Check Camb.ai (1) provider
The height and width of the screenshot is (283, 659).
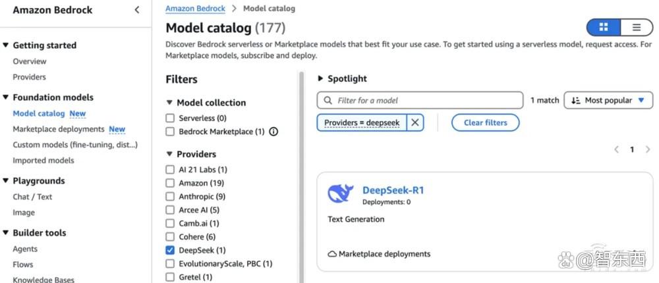point(170,223)
